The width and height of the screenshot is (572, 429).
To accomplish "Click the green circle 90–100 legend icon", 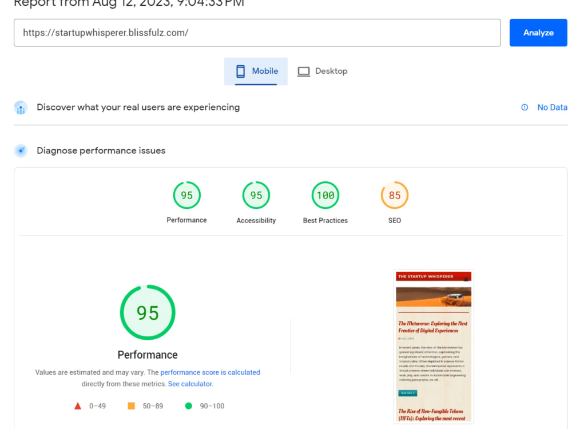I will [x=189, y=406].
